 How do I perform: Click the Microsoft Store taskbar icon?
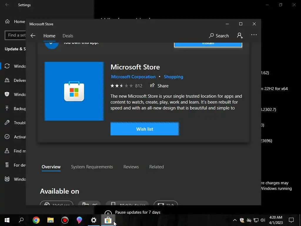pyautogui.click(x=108, y=220)
